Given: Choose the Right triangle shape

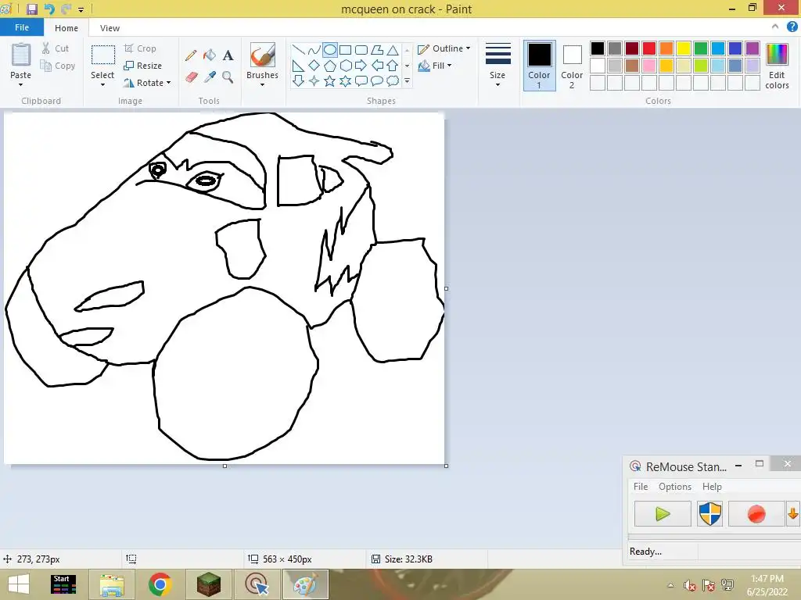Looking at the screenshot, I should pos(298,66).
